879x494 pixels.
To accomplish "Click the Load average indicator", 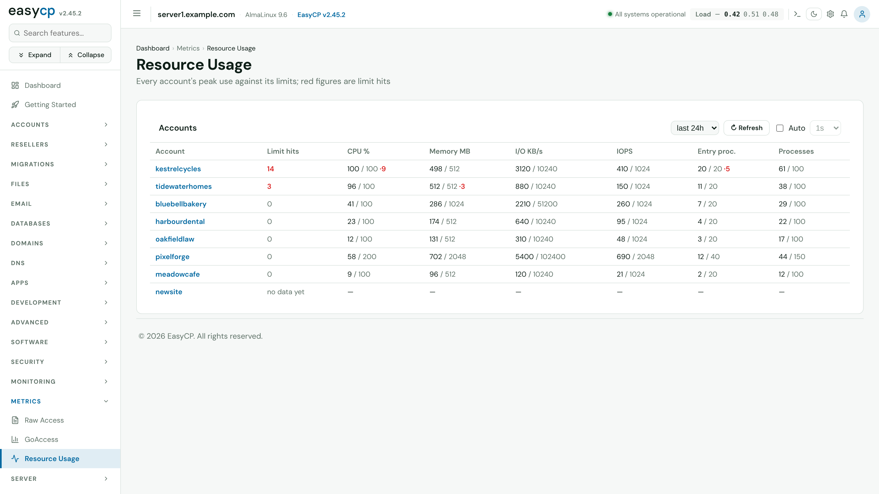I will coord(737,14).
